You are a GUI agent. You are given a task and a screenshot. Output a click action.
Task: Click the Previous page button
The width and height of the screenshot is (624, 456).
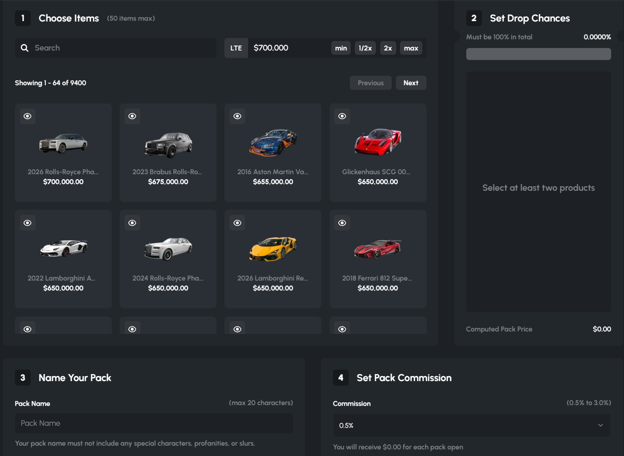371,83
